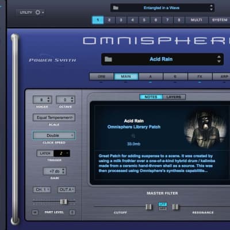The height and width of the screenshot is (230, 230).
Task: Increase the Voices value
Action: click(x=48, y=98)
